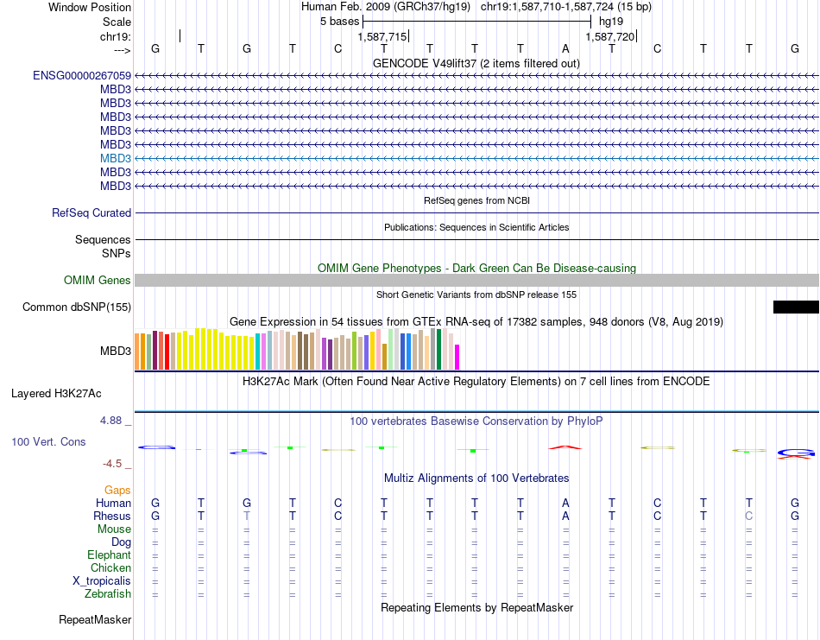Click the 5 bases scale text
The image size is (820, 640).
pos(340,22)
